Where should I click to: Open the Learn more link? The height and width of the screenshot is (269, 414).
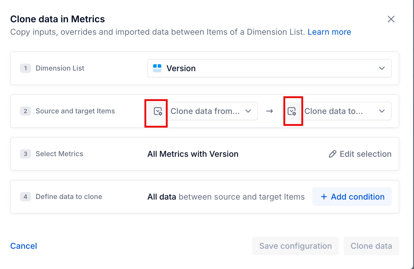pos(329,32)
